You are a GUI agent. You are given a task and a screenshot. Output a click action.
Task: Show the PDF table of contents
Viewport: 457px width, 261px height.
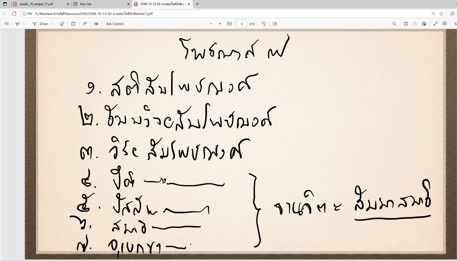(x=7, y=24)
